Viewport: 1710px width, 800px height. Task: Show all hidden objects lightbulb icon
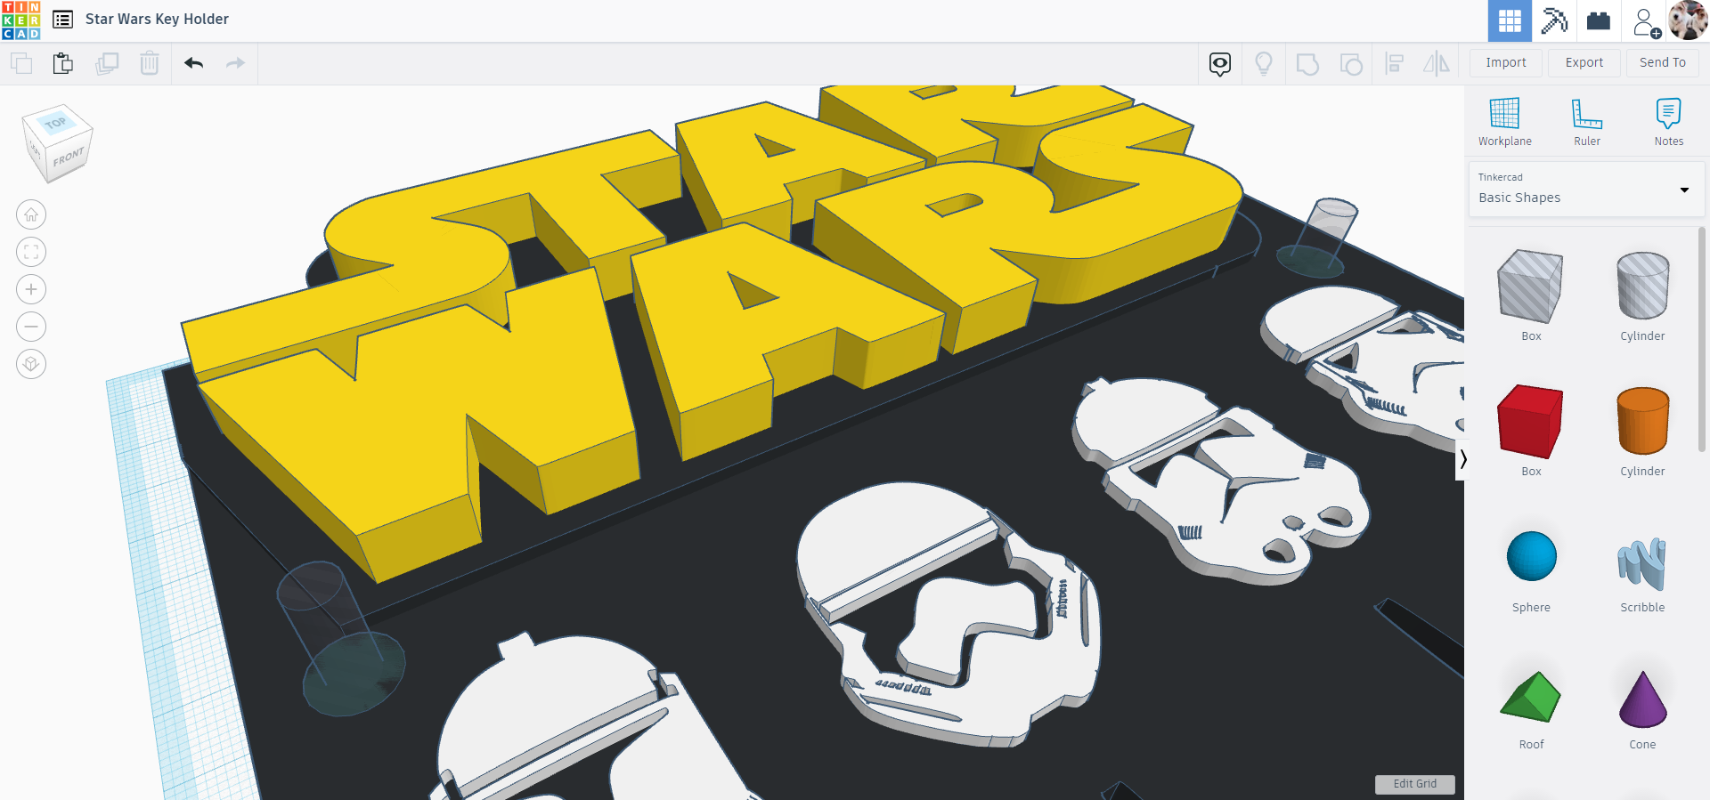point(1263,63)
